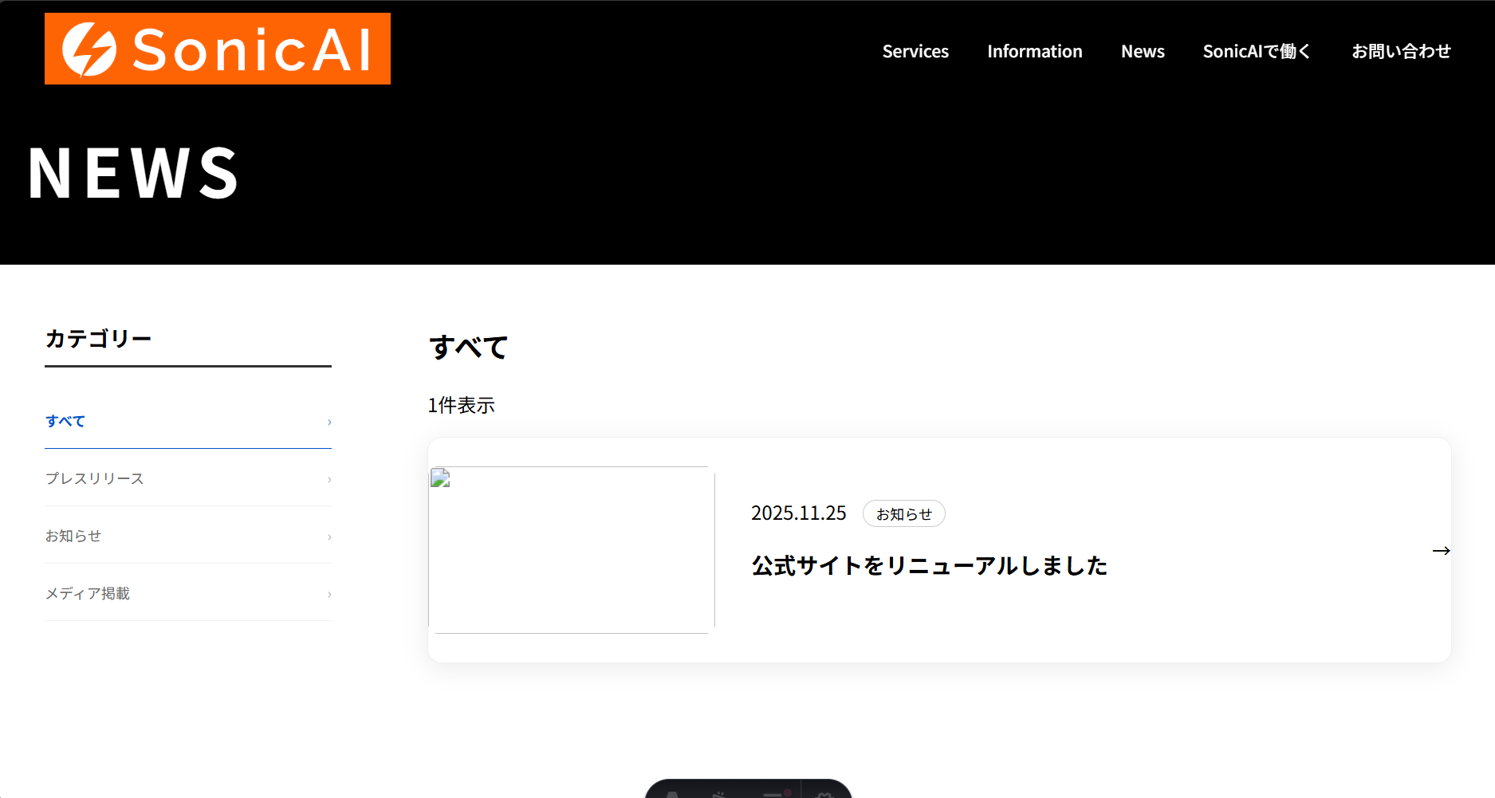Open the news article thumbnail image
Viewport: 1495px width, 798px height.
(x=572, y=550)
